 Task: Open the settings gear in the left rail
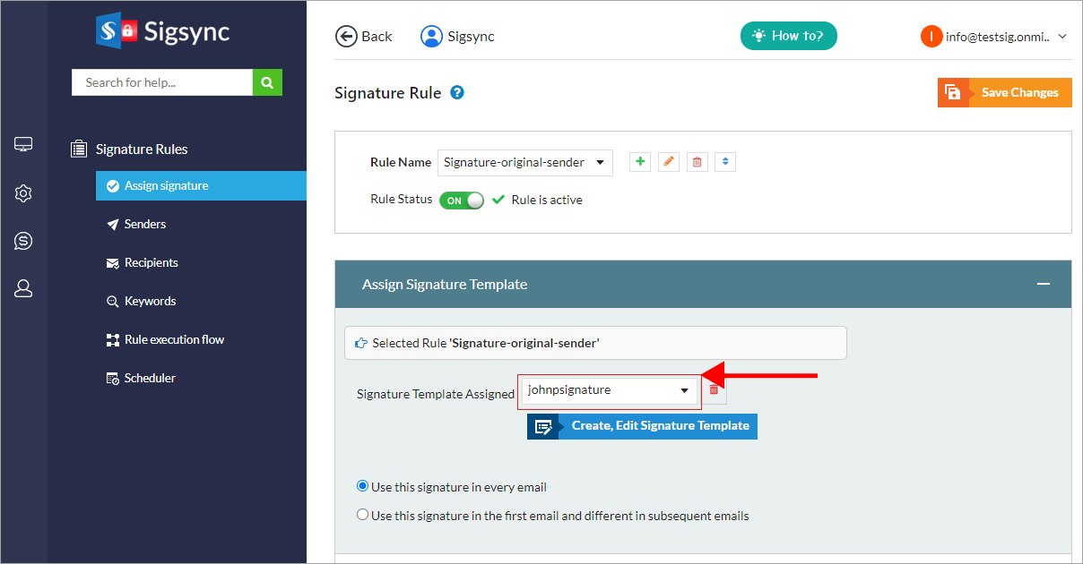(x=23, y=192)
